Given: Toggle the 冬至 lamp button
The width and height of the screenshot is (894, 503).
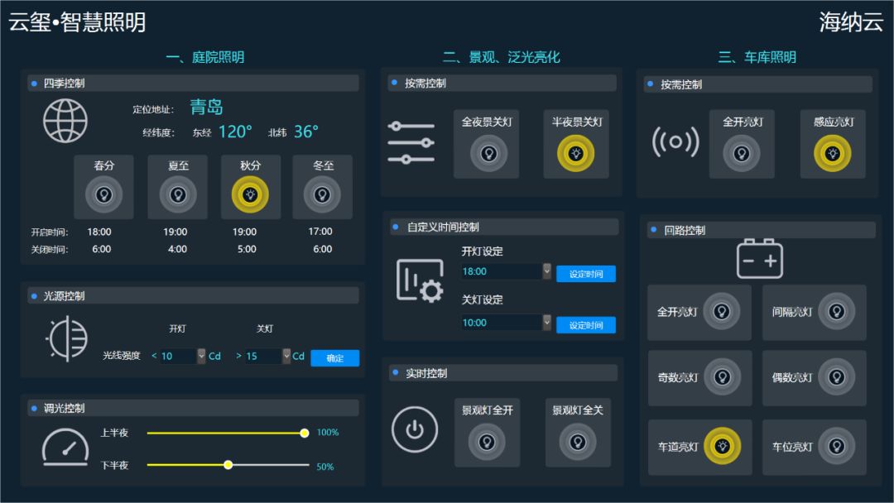Looking at the screenshot, I should coord(322,194).
